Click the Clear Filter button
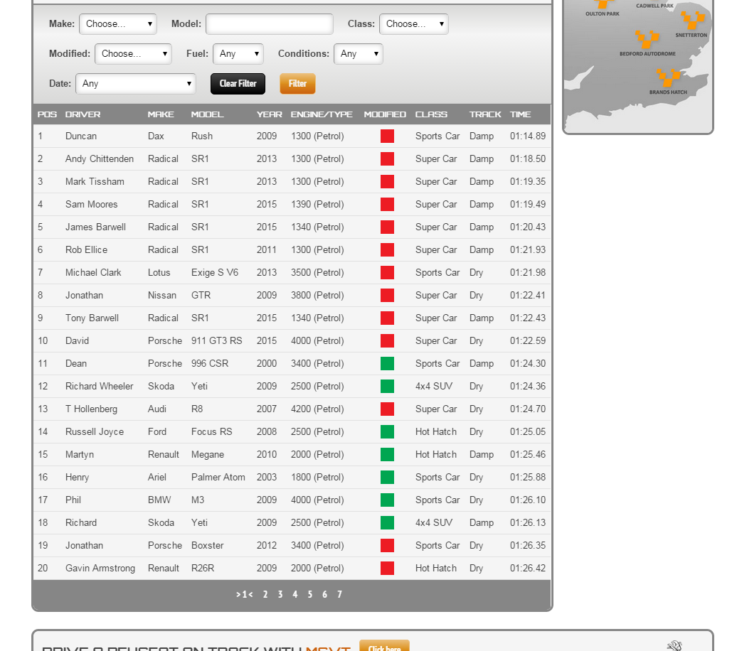Screen dimensions: 737x651 click(x=238, y=84)
